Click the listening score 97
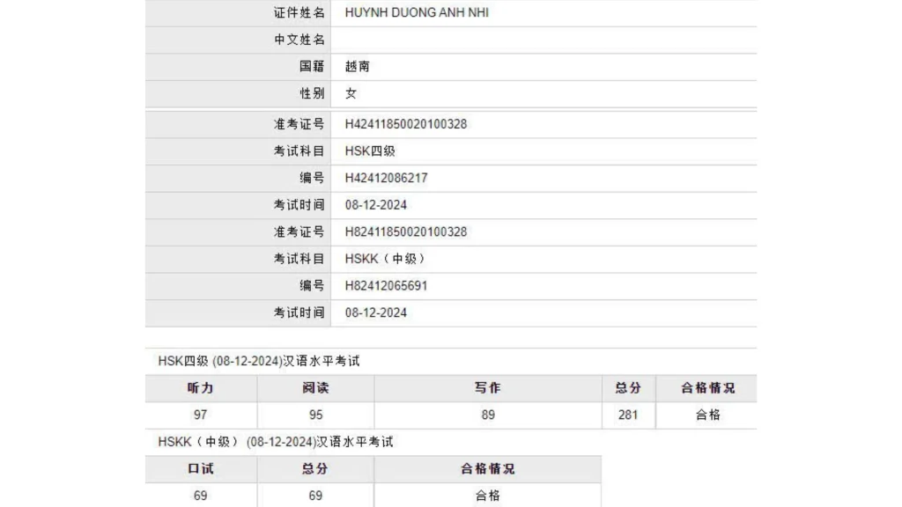 click(x=201, y=415)
